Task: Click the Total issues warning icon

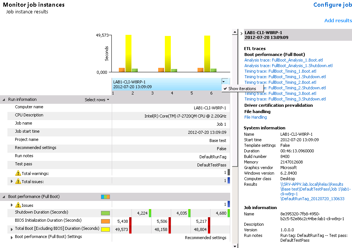Action: pyautogui.click(x=18, y=181)
